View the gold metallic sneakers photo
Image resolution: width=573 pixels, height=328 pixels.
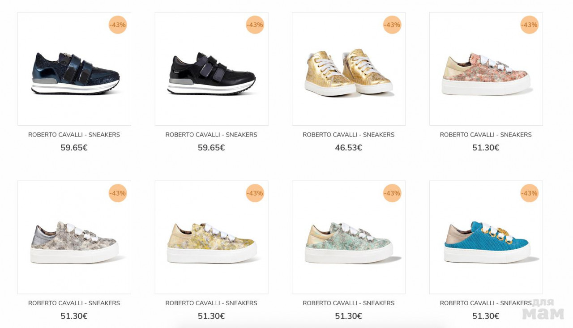(x=349, y=73)
